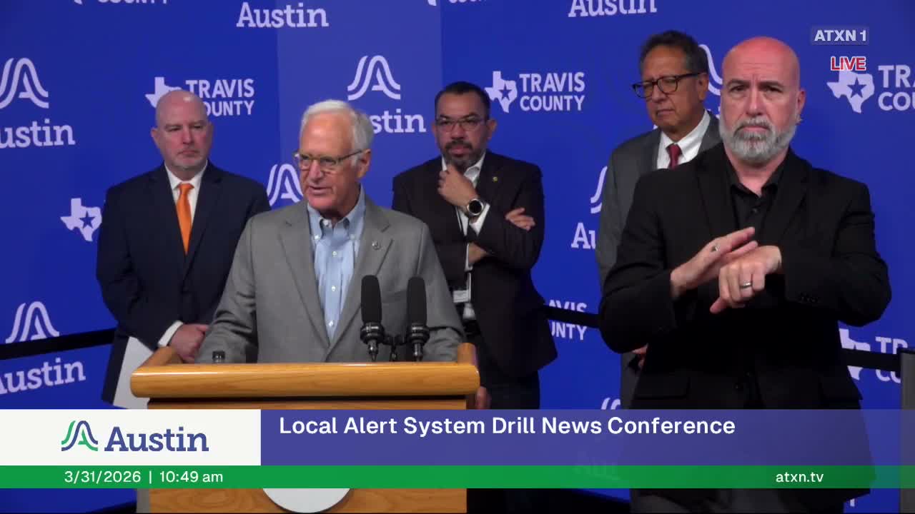The image size is (915, 514).
Task: Click the ATXN 1 channel badge
Action: click(x=840, y=36)
